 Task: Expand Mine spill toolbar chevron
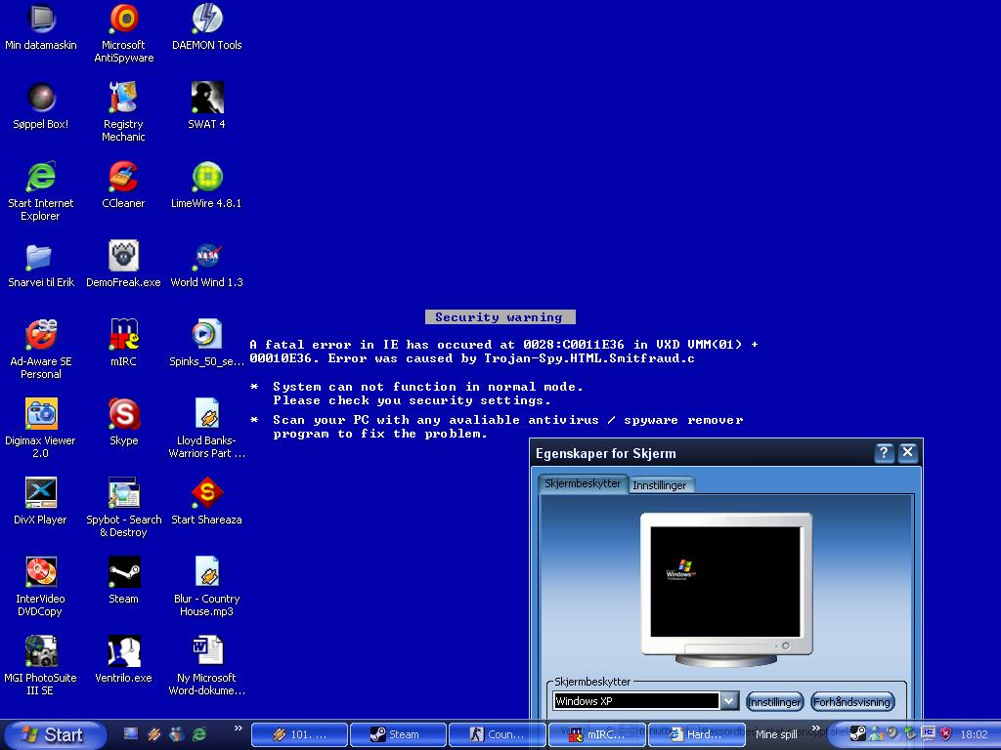(815, 729)
